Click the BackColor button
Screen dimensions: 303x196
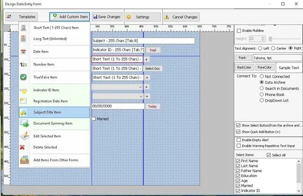pyautogui.click(x=244, y=67)
